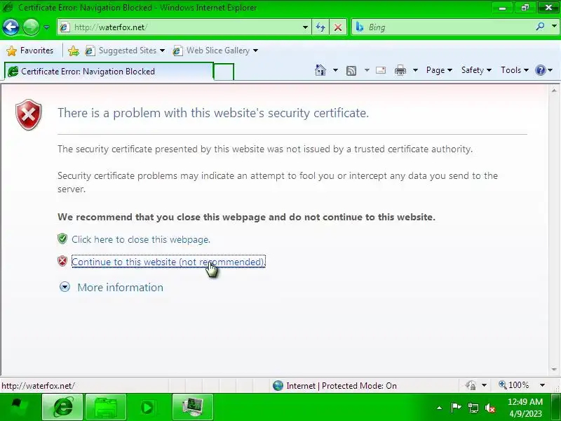The image size is (561, 421).
Task: Click the green shield beside close this webpage
Action: [62, 239]
